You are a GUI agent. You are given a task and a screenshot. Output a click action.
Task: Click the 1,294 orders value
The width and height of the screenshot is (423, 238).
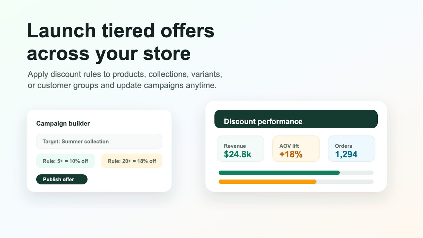346,154
